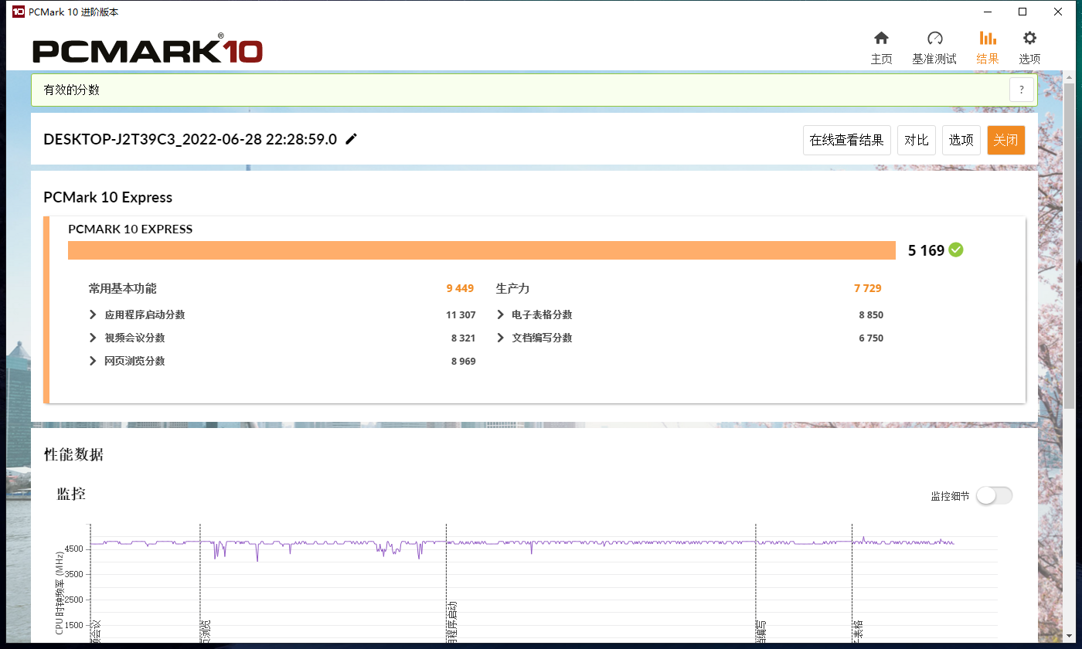1082x649 pixels.
Task: Click the 6 750 score value
Action: point(871,338)
